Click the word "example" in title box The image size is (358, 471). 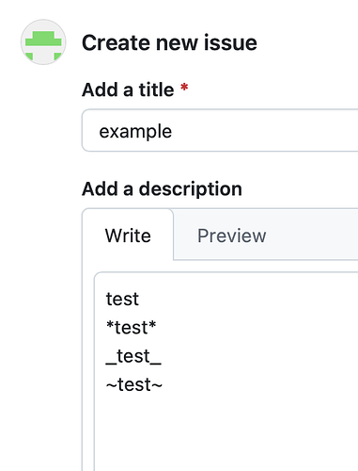[x=135, y=131]
